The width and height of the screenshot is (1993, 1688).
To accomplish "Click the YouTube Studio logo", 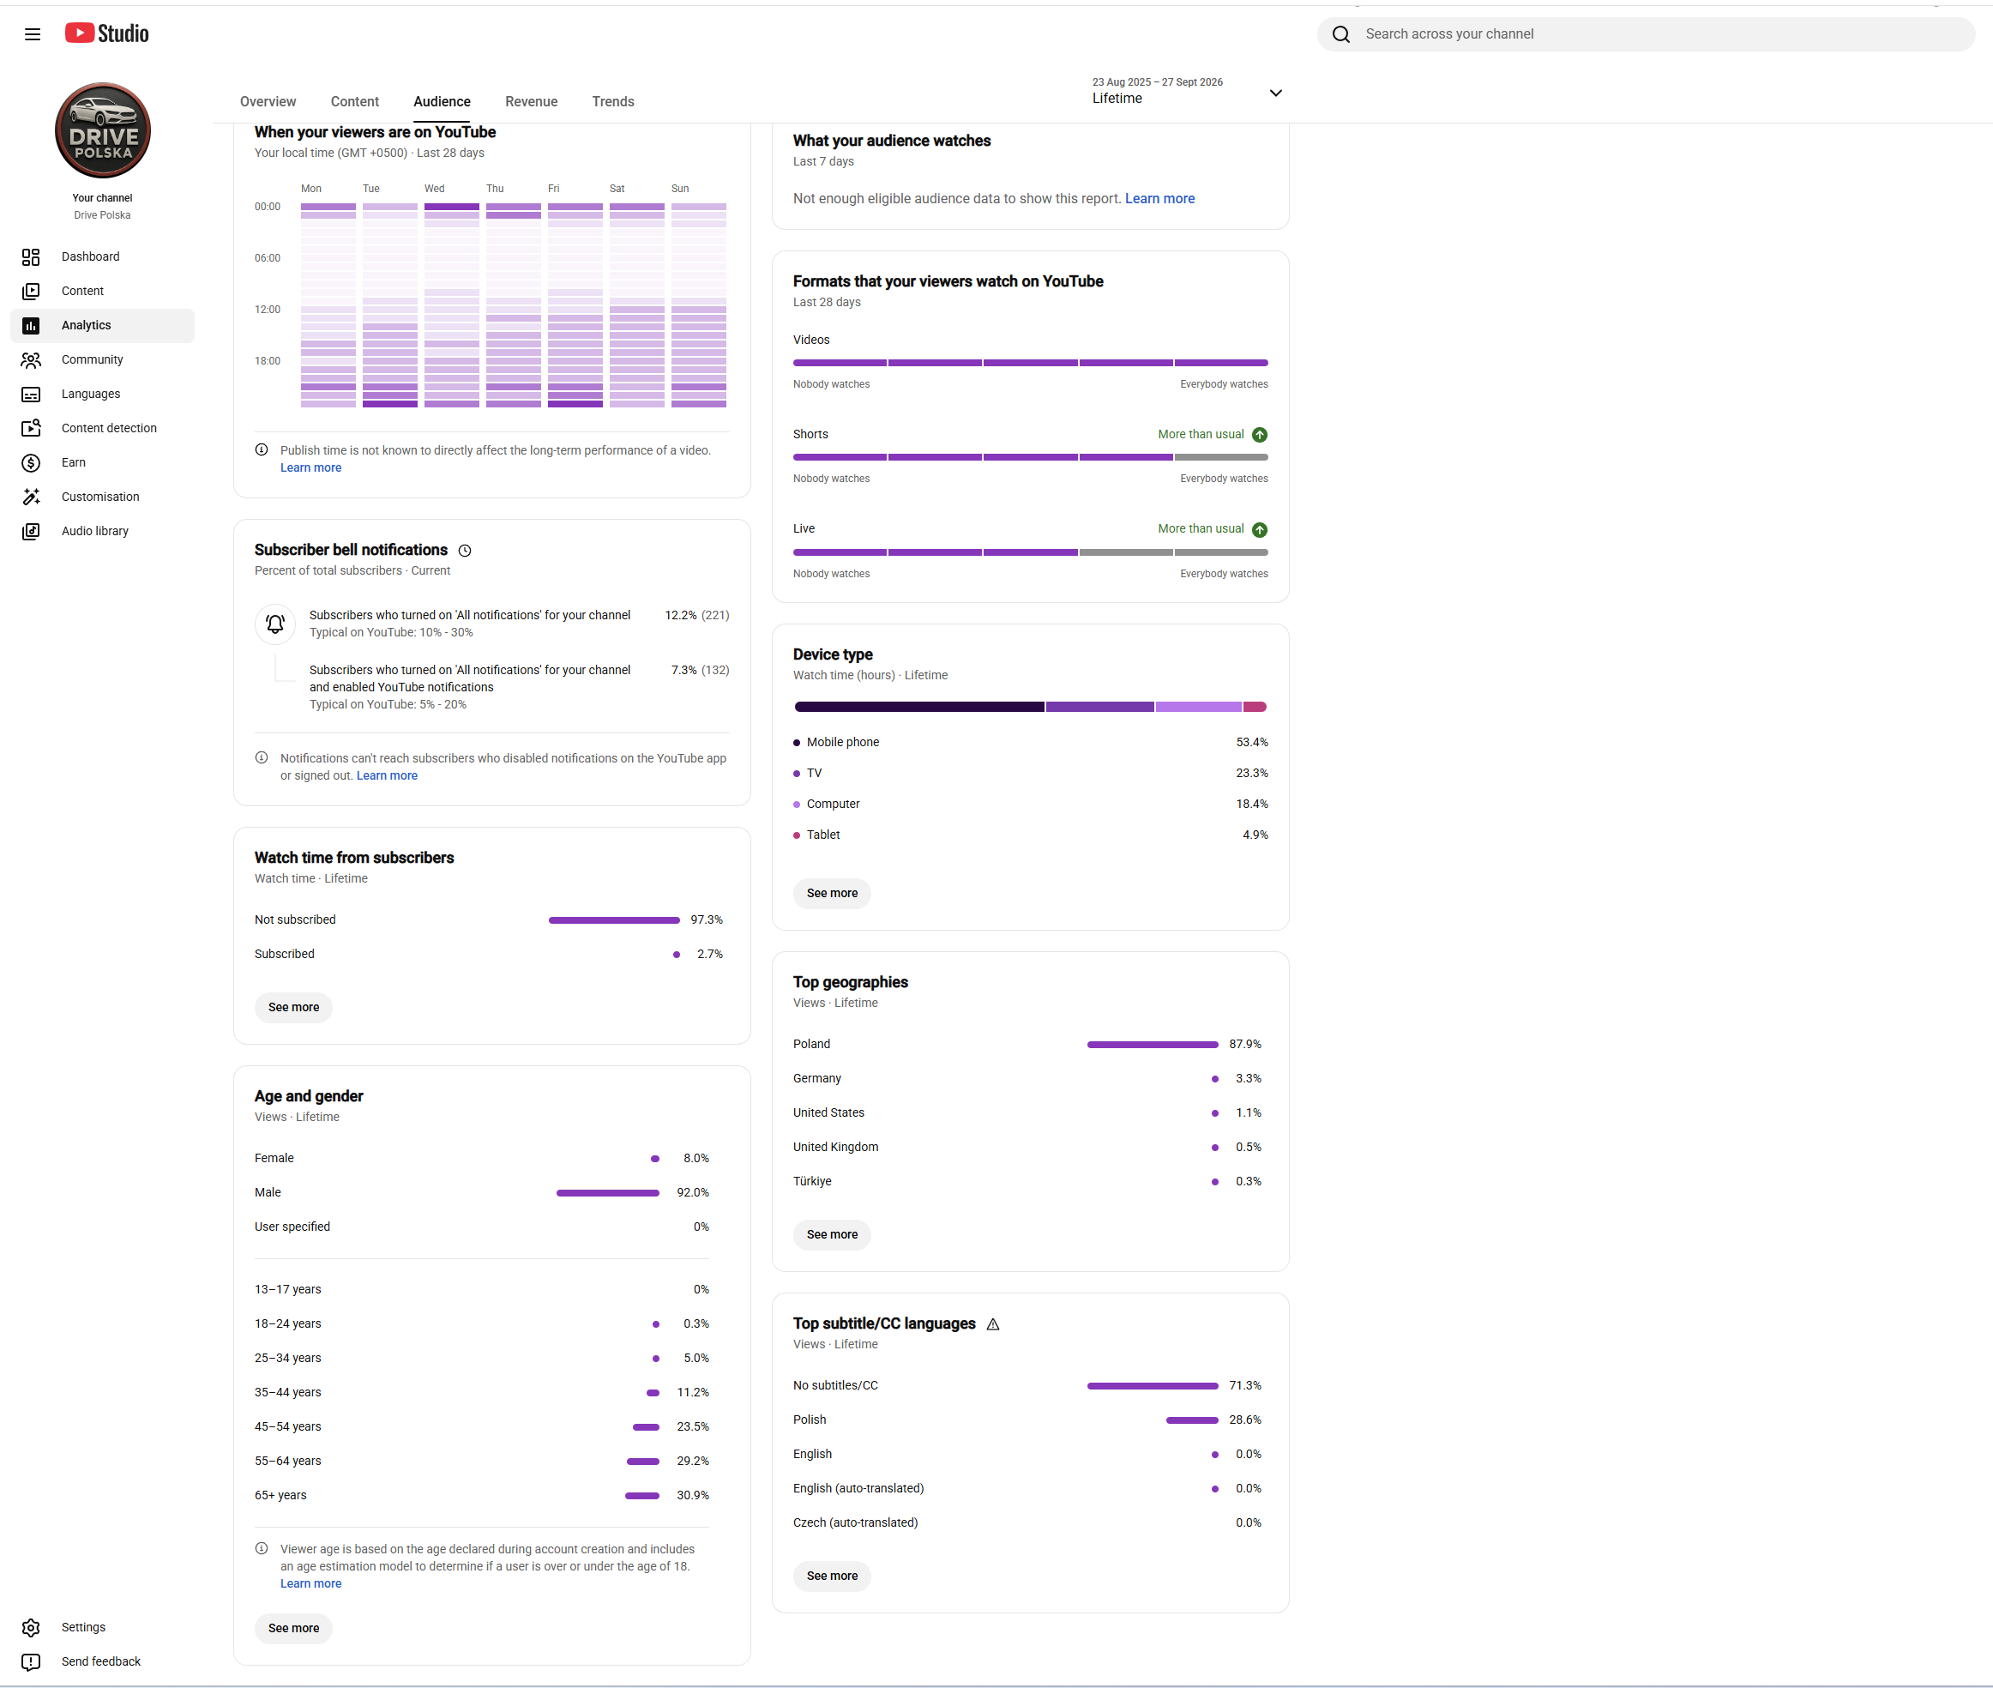I will pyautogui.click(x=107, y=33).
